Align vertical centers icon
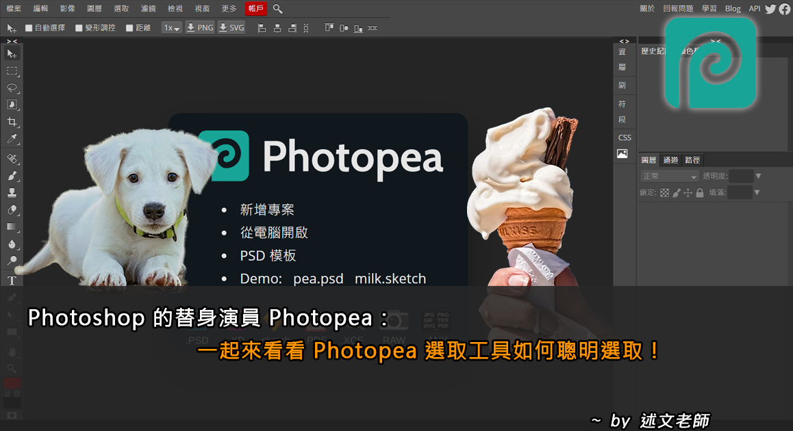Screen dimensions: 793x431 tap(343, 28)
